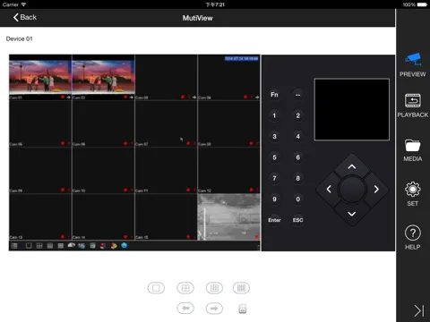Click the black preview display on the keypad panel

pyautogui.click(x=352, y=109)
